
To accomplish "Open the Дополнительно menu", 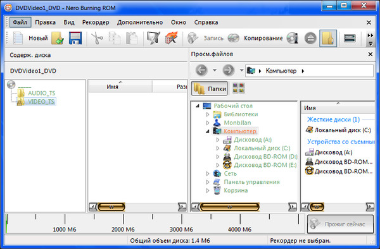I will coord(140,22).
